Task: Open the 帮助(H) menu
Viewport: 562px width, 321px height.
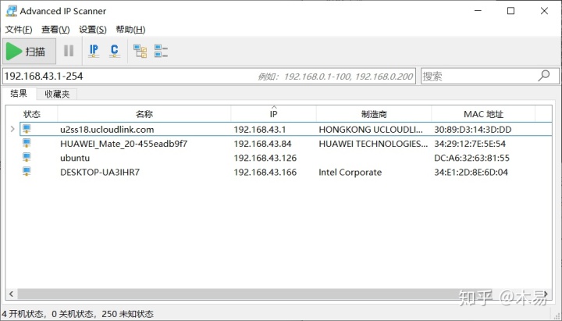Action: tap(130, 30)
